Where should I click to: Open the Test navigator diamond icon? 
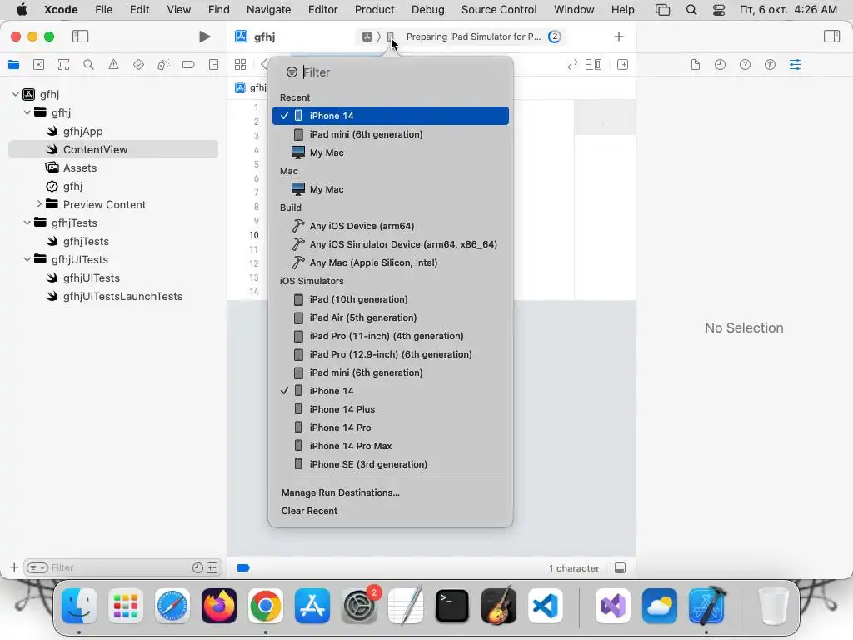click(139, 65)
